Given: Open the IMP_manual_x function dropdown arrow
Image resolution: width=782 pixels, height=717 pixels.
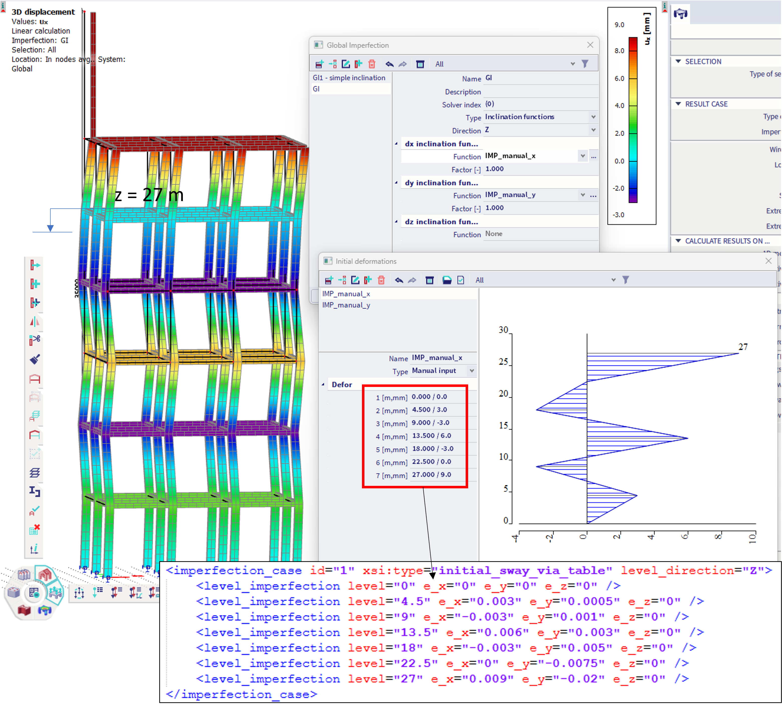Looking at the screenshot, I should [583, 156].
